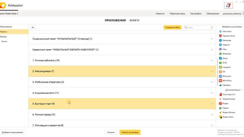Select Пакеты in the left sidebar

[14, 32]
